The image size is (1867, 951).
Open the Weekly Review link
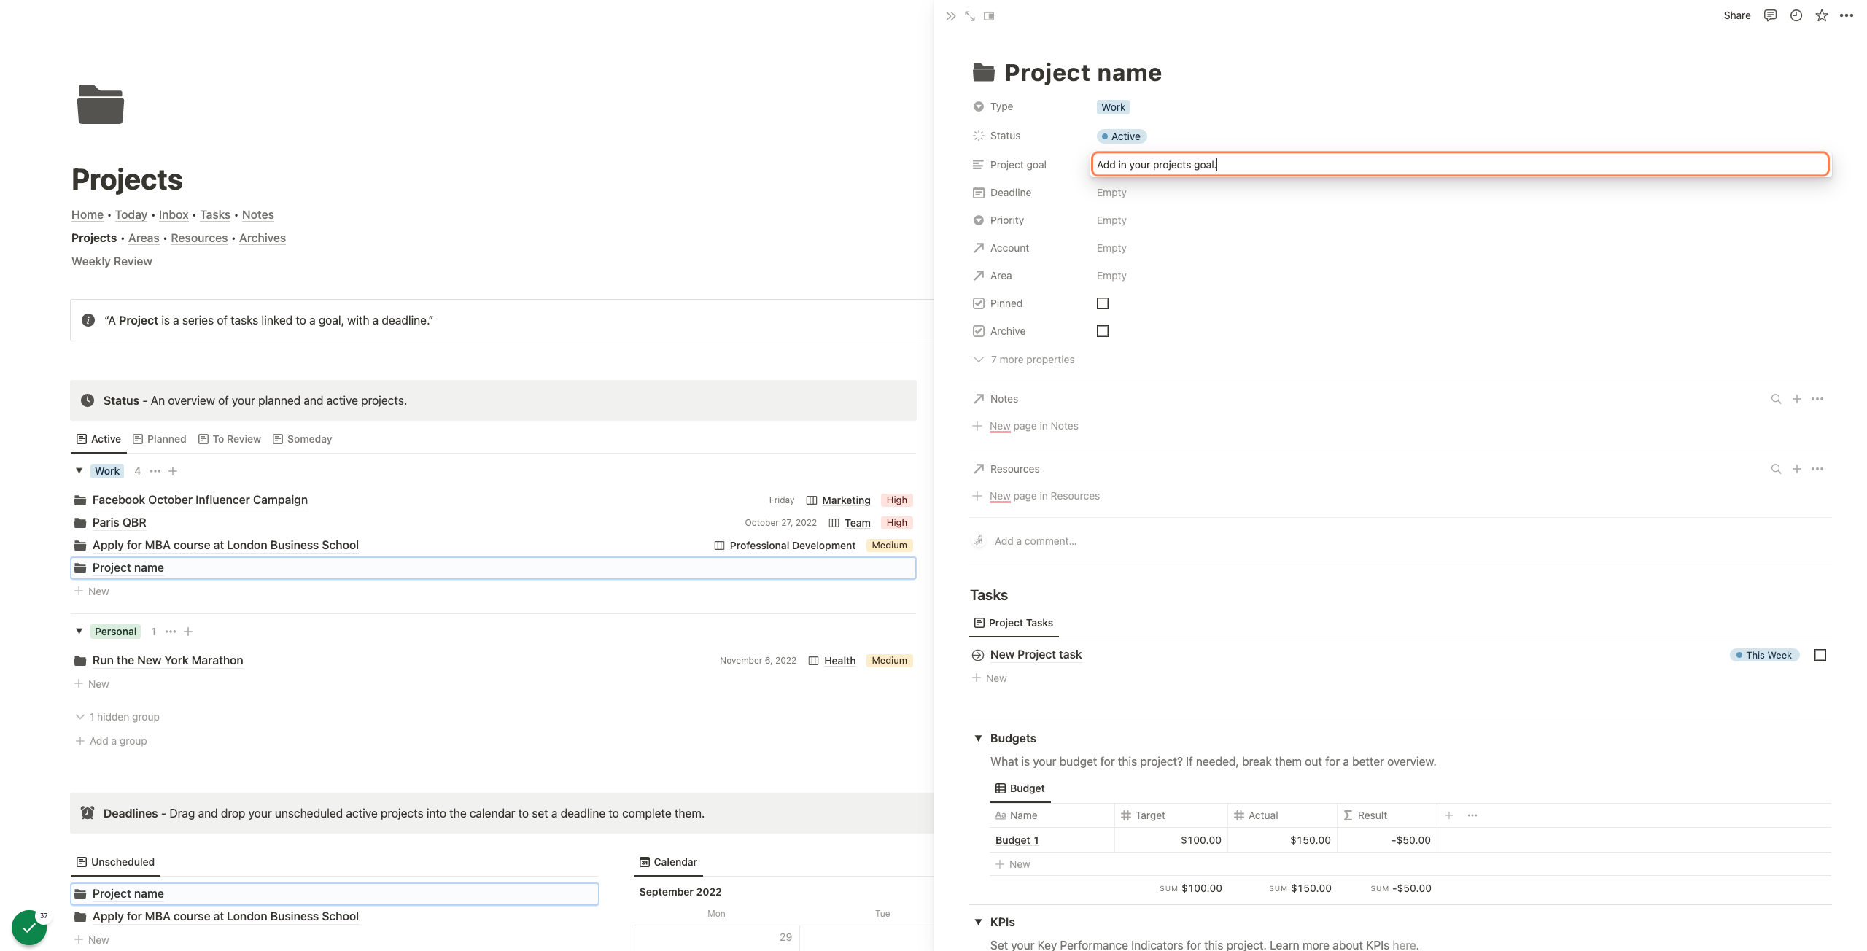click(112, 261)
